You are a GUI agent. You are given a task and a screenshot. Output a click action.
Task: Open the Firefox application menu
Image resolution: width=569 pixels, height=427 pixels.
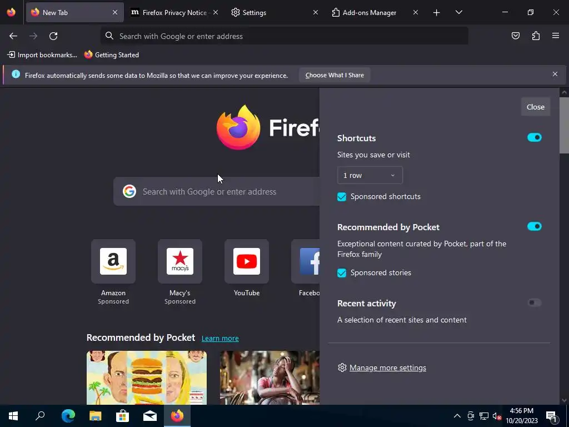tap(556, 36)
